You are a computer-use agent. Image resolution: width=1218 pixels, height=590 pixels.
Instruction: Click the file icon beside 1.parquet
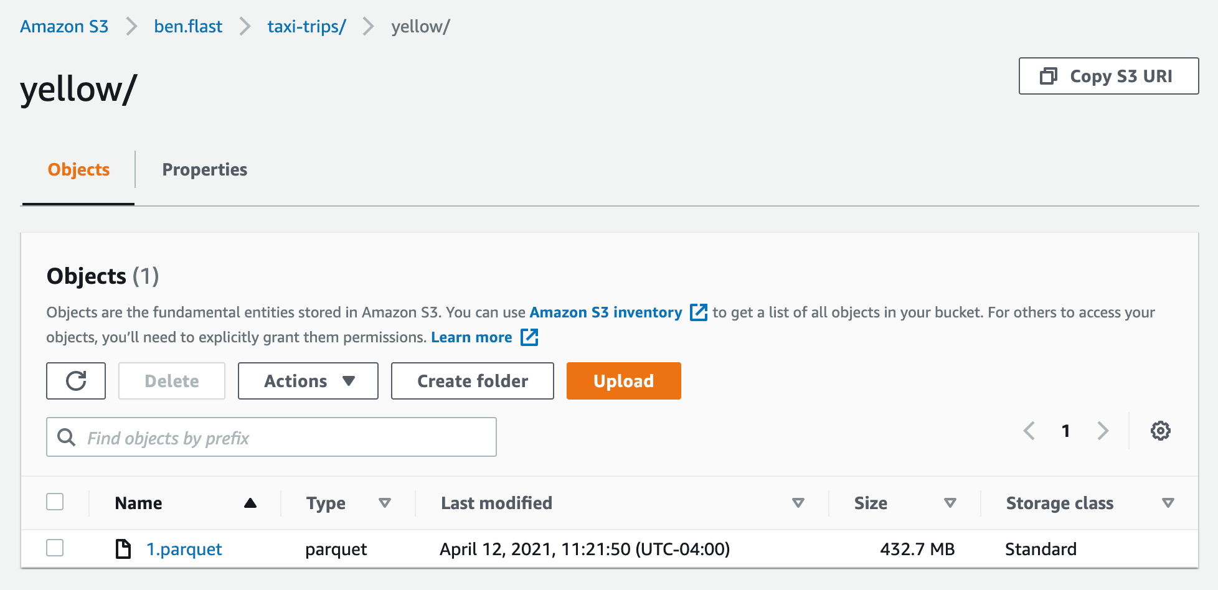point(123,549)
